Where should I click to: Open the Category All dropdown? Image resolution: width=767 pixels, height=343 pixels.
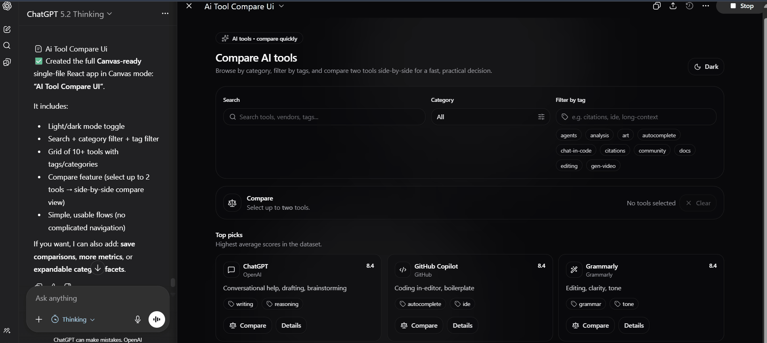click(x=490, y=117)
